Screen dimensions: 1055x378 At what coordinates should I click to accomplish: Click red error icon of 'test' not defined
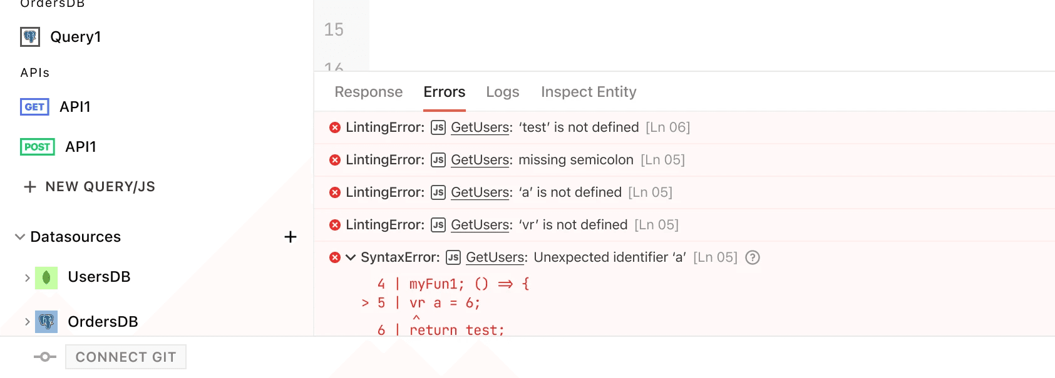tap(335, 127)
